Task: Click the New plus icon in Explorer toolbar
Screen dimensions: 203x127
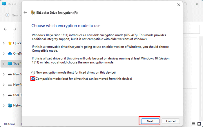Action: click(7, 15)
